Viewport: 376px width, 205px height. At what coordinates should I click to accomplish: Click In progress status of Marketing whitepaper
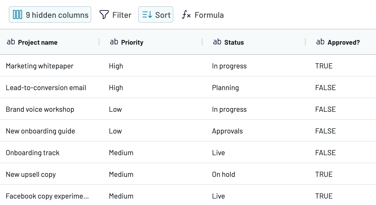coord(229,66)
